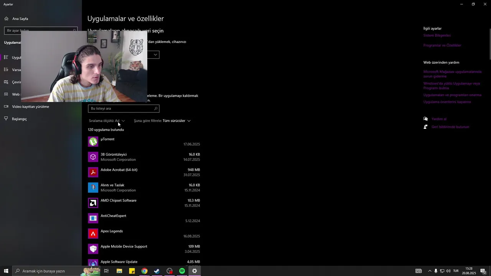Open Task View on the taskbar
Viewport: 491px width, 276px height.
(x=106, y=271)
